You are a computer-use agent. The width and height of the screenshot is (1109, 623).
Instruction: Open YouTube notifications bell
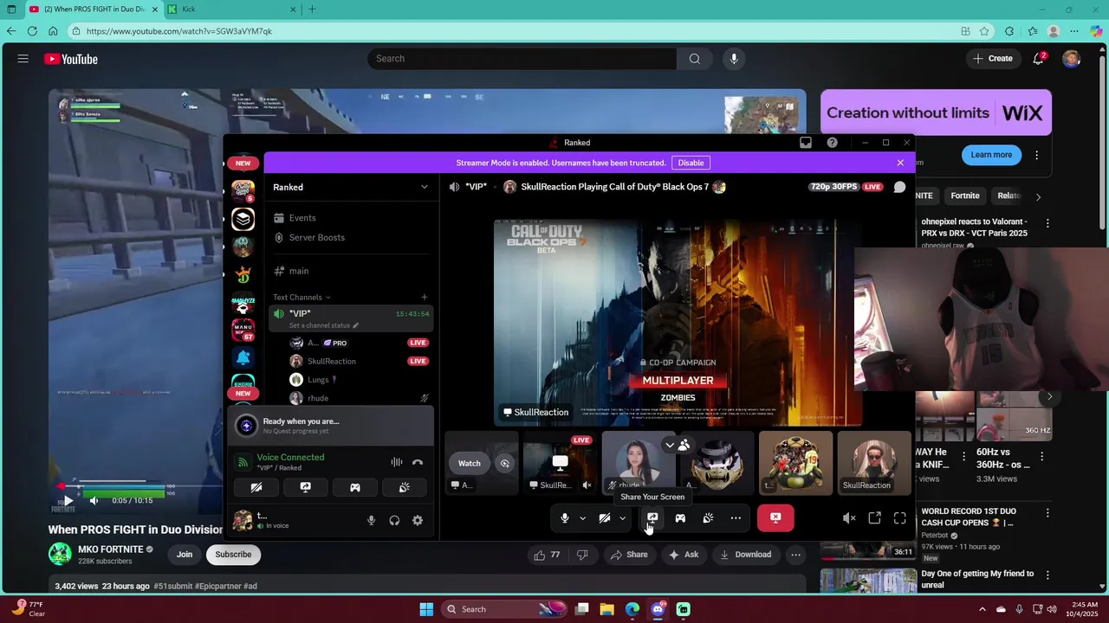coord(1039,59)
